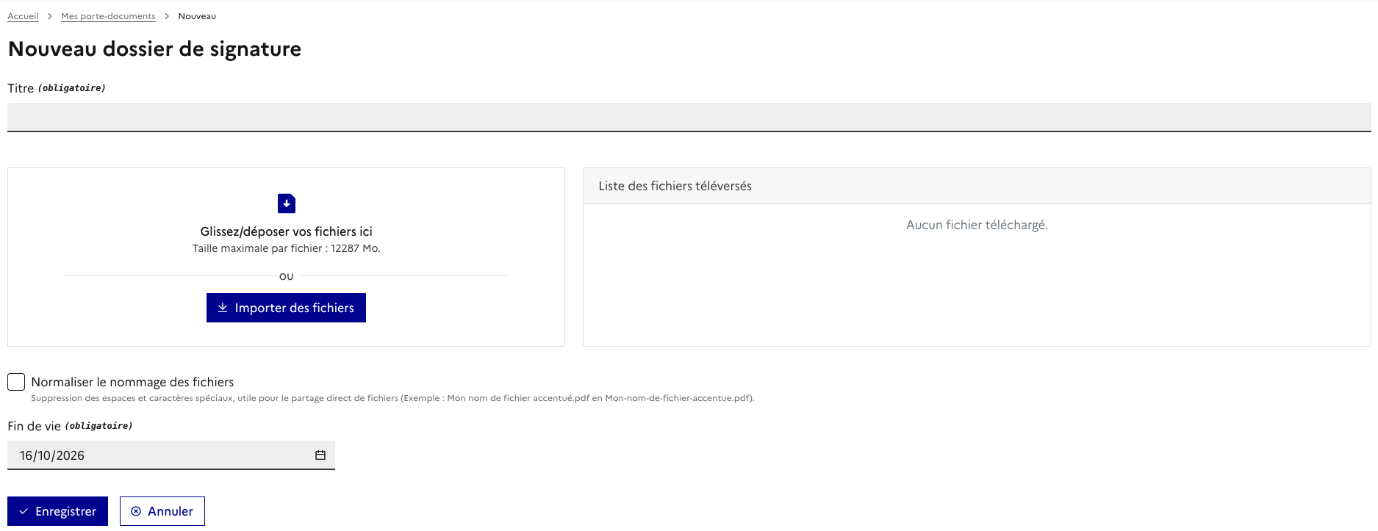Viewport: 1378px width, 531px height.
Task: Click the file drop icon in upload zone
Action: pos(287,203)
